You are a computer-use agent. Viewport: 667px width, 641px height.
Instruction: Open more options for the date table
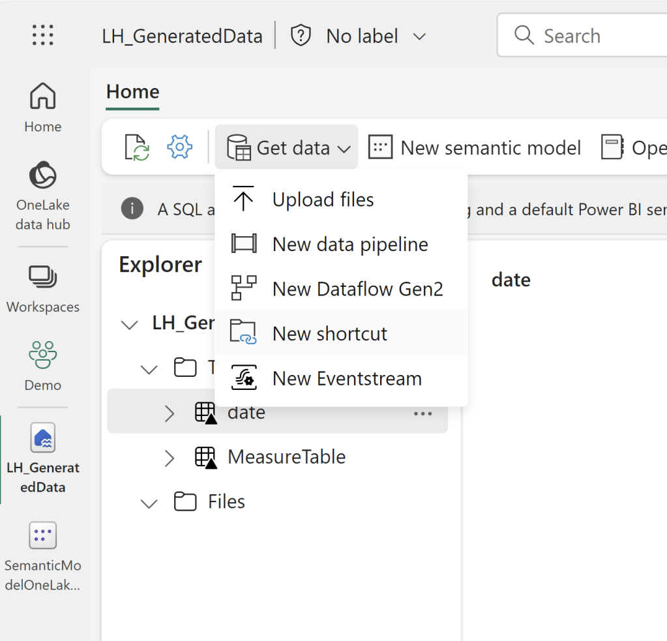[x=422, y=413]
